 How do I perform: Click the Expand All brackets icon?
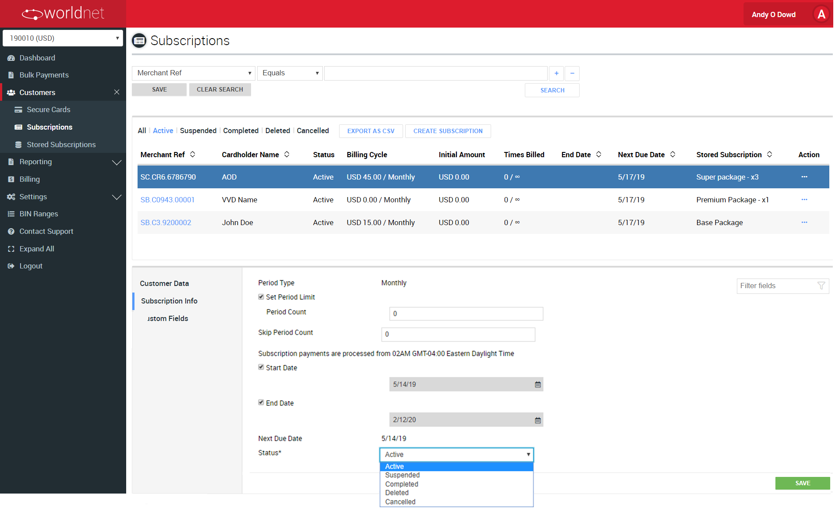coord(11,249)
